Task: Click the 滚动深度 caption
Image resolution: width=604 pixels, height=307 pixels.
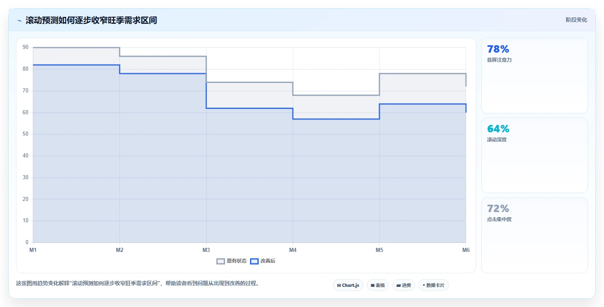Action: point(497,140)
